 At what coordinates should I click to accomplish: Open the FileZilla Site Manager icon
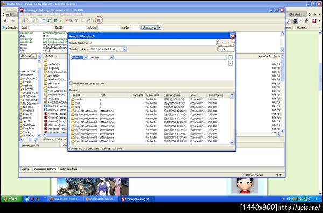(24, 20)
